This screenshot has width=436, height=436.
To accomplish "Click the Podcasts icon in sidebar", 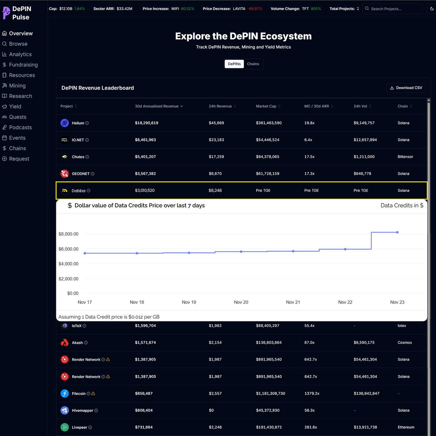I will pyautogui.click(x=4, y=128).
